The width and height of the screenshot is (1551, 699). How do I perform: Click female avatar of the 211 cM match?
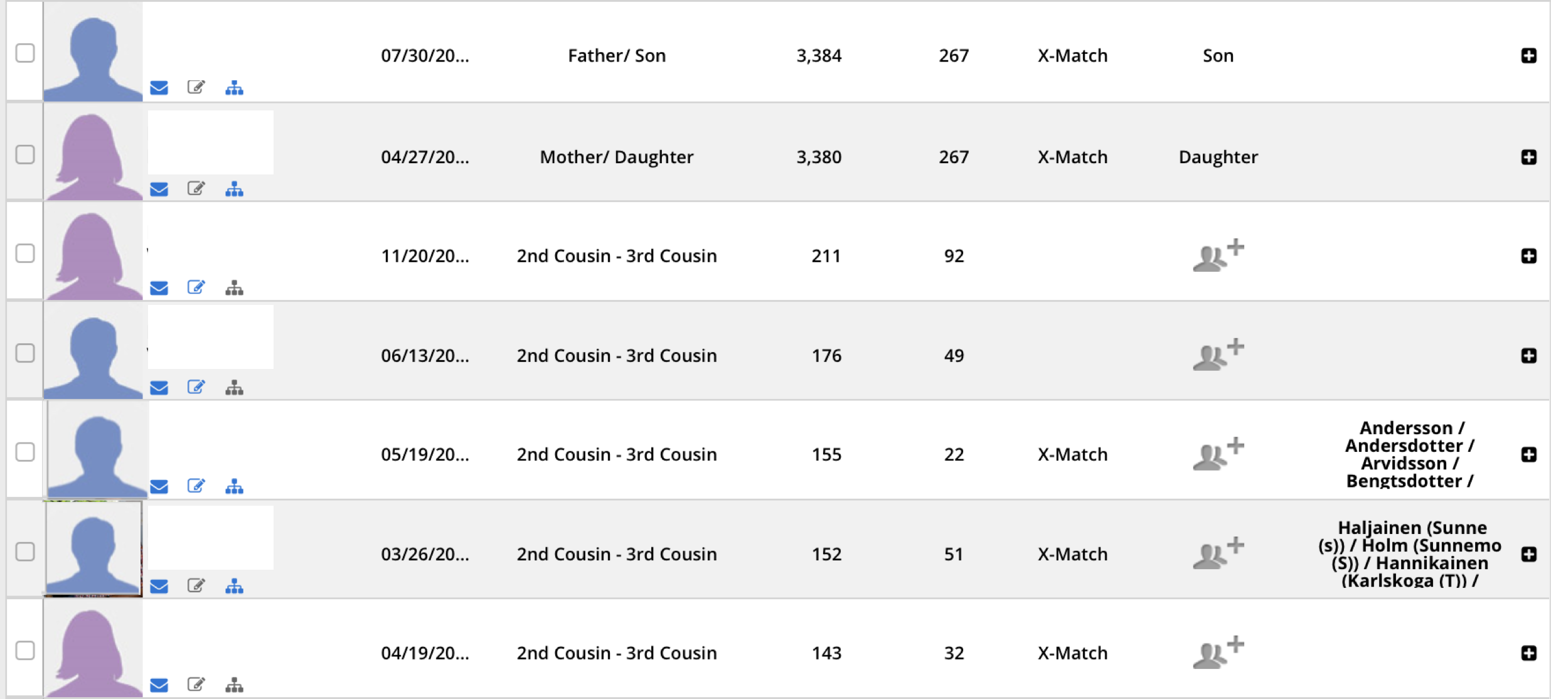(93, 254)
